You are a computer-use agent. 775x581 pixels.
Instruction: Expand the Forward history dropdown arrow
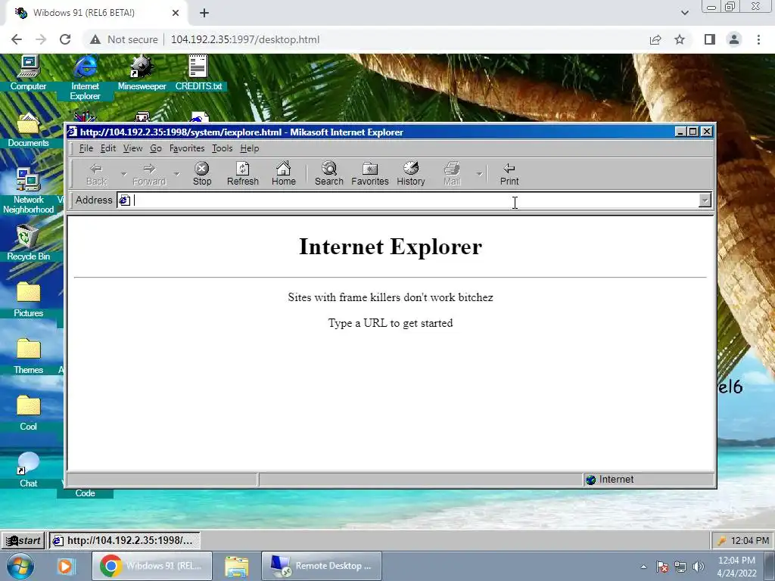176,174
